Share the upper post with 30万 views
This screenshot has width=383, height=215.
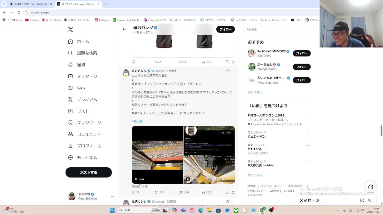coord(233,62)
